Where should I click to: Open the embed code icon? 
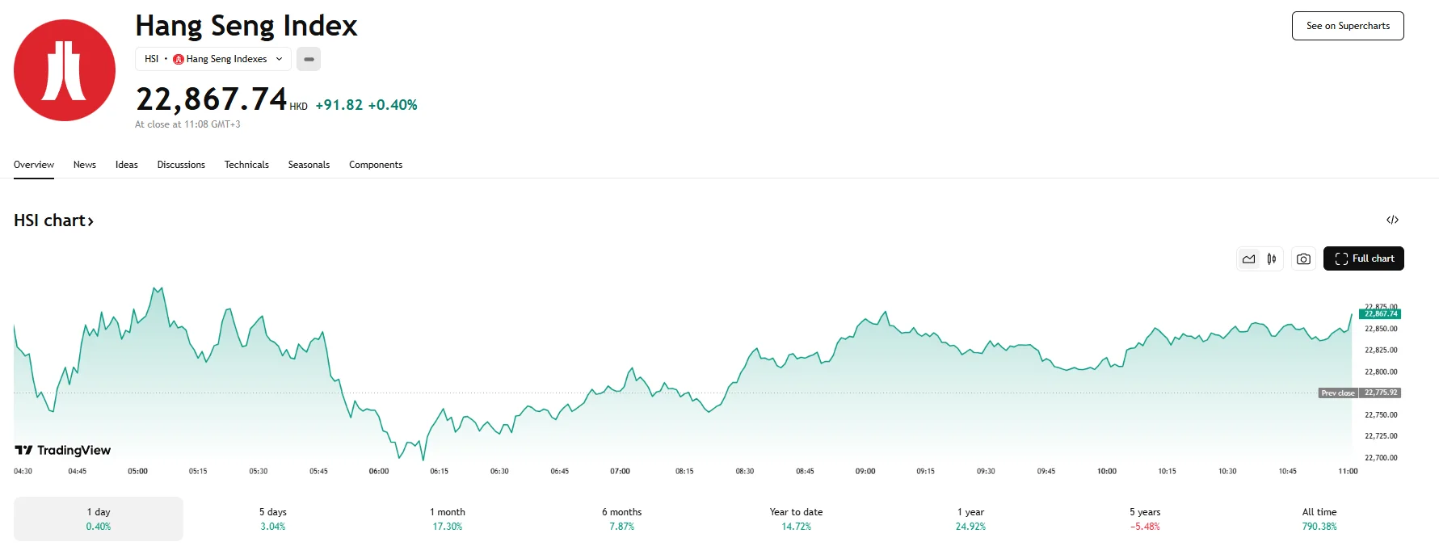click(x=1392, y=220)
